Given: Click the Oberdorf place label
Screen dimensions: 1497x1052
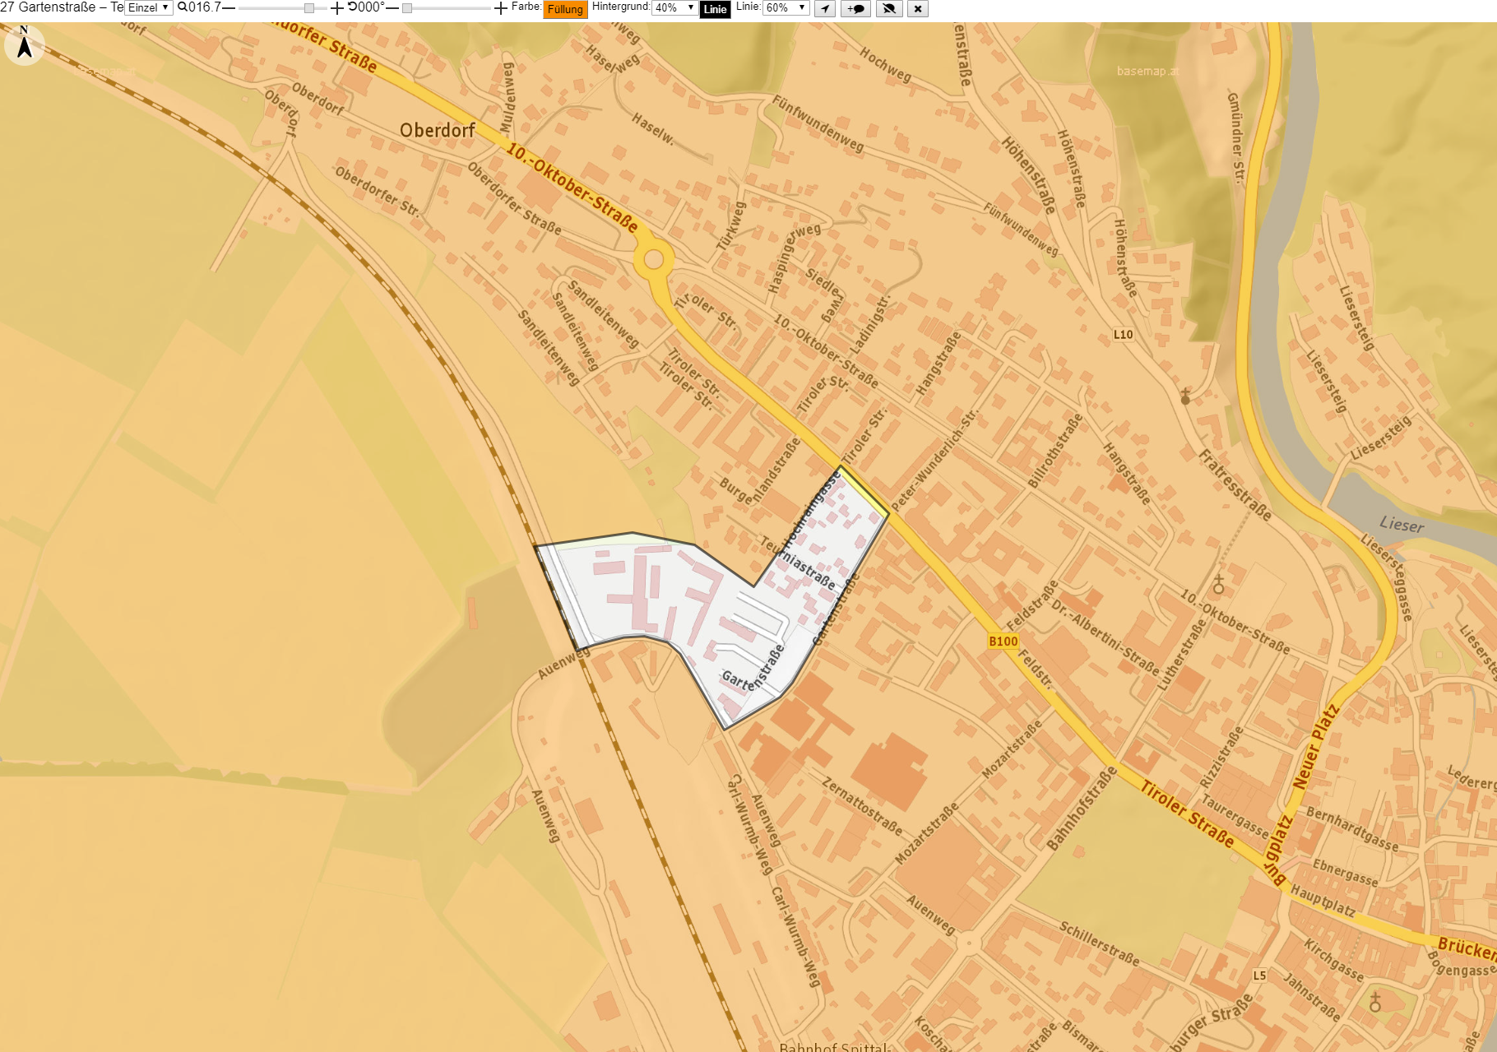Looking at the screenshot, I should click(x=438, y=130).
